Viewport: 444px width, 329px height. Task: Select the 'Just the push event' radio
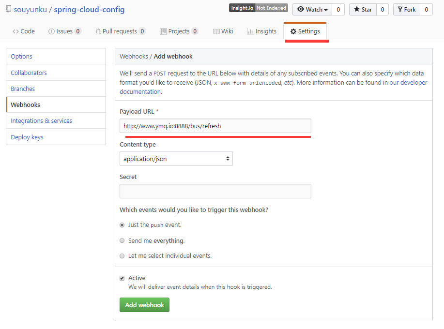pyautogui.click(x=122, y=225)
